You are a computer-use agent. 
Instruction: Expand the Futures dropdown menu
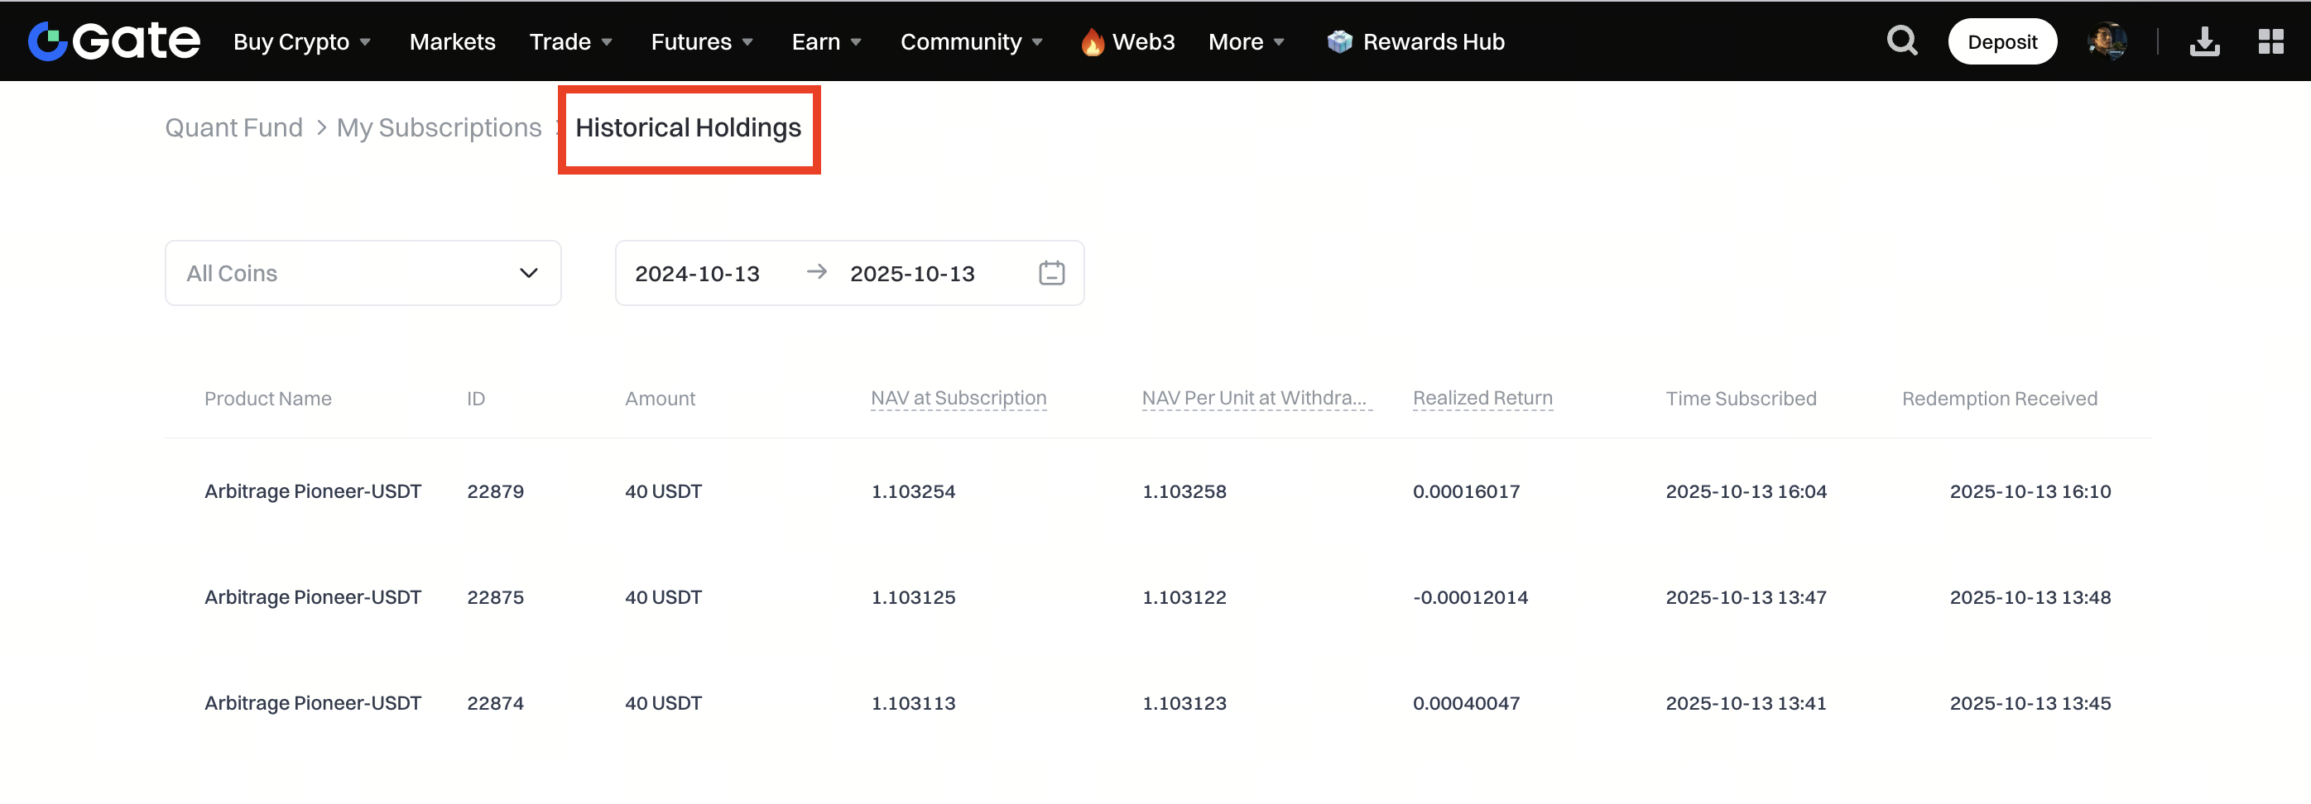coord(700,42)
